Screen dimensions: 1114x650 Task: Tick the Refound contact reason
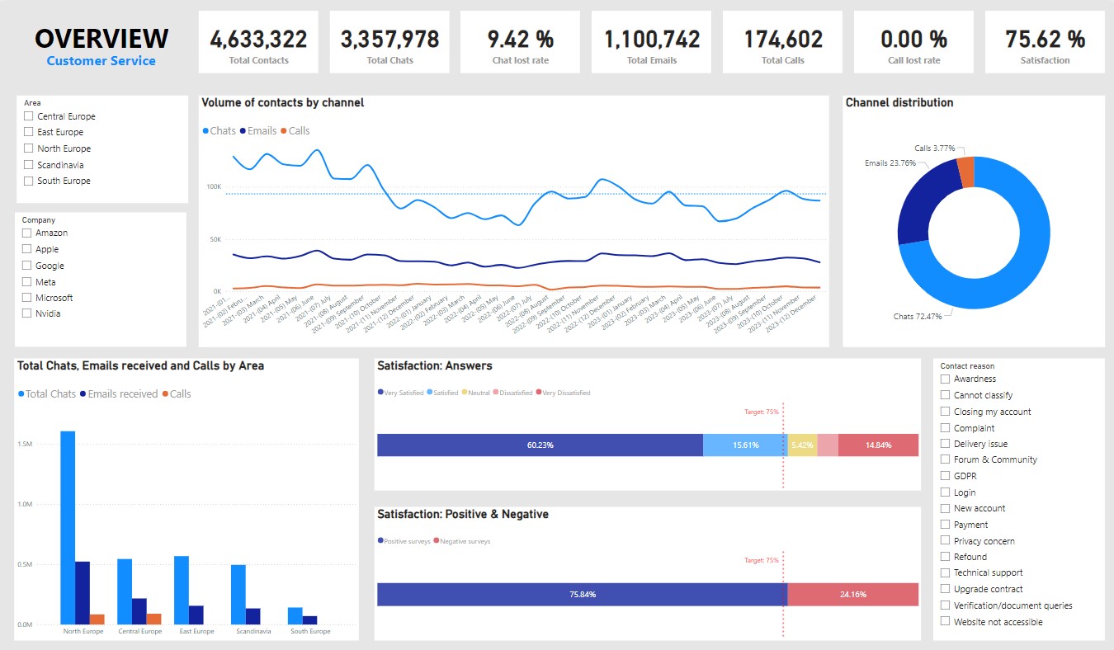pyautogui.click(x=946, y=557)
